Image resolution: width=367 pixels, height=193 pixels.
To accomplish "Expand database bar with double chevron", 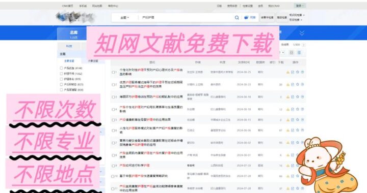I will click(x=302, y=33).
